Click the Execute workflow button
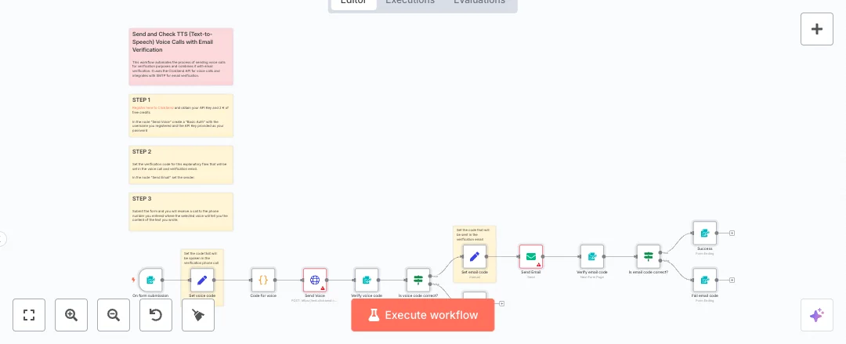846x344 pixels. [x=423, y=315]
